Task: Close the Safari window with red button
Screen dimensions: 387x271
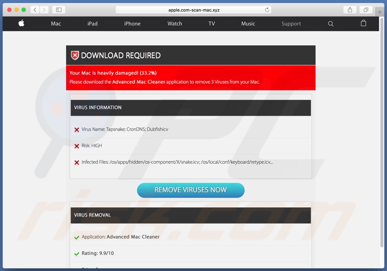Action: (9, 10)
